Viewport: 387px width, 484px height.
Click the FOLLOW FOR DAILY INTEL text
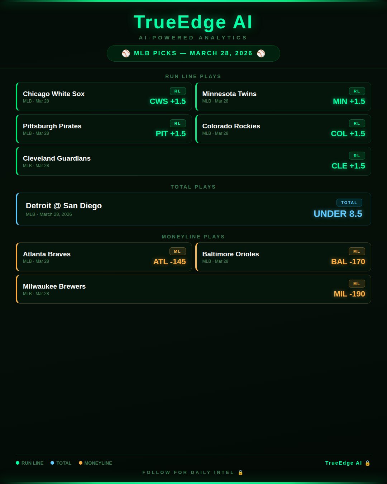[x=188, y=473]
